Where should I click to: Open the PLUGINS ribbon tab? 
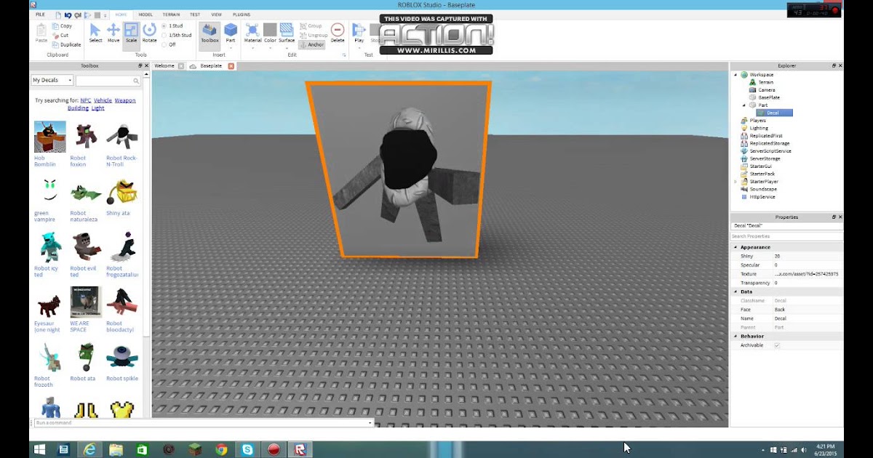[242, 15]
